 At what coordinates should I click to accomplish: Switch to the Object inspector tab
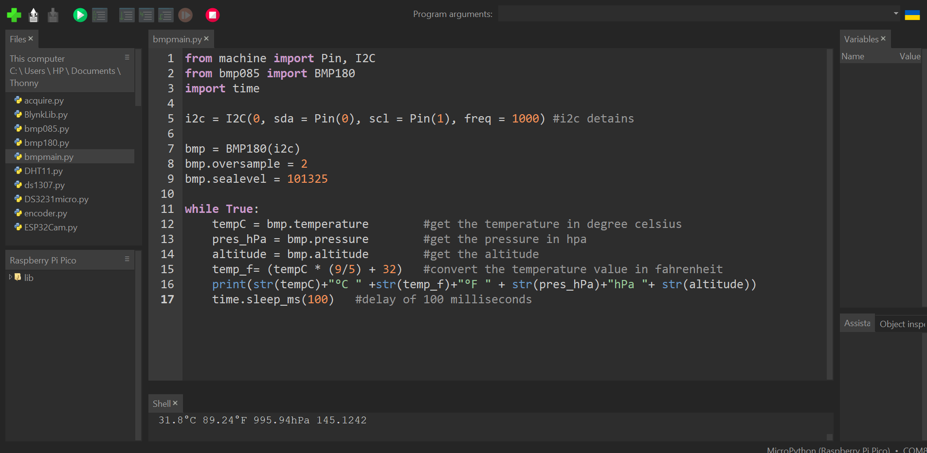[x=903, y=323]
